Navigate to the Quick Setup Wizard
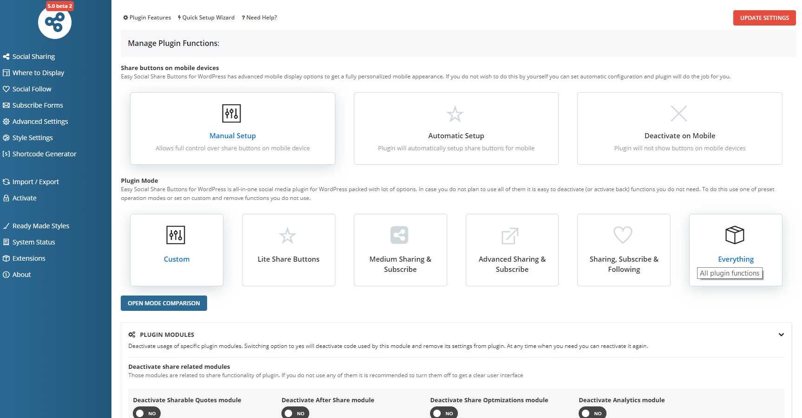 pos(206,17)
